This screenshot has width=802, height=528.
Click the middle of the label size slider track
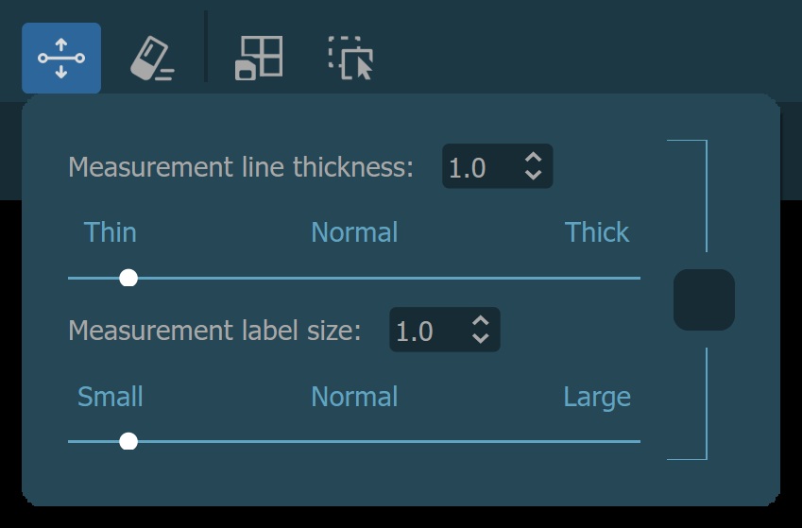click(354, 441)
